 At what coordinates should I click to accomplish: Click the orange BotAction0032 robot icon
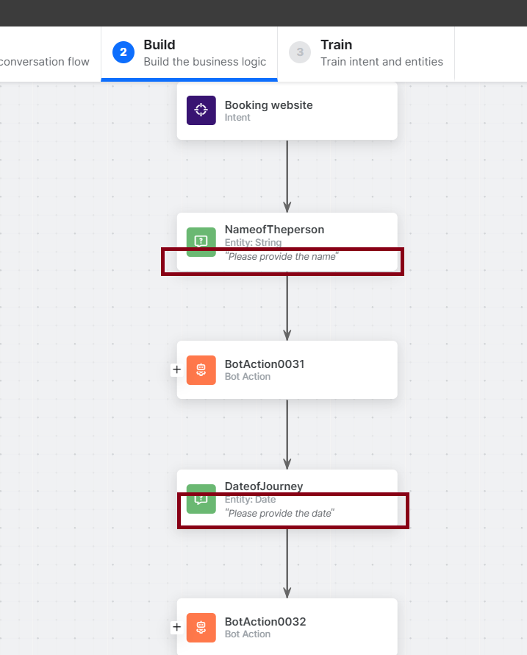click(x=201, y=627)
